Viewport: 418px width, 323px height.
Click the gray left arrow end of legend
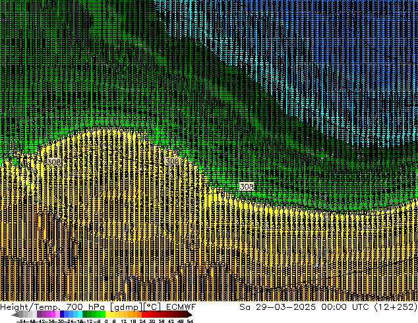pos(15,314)
